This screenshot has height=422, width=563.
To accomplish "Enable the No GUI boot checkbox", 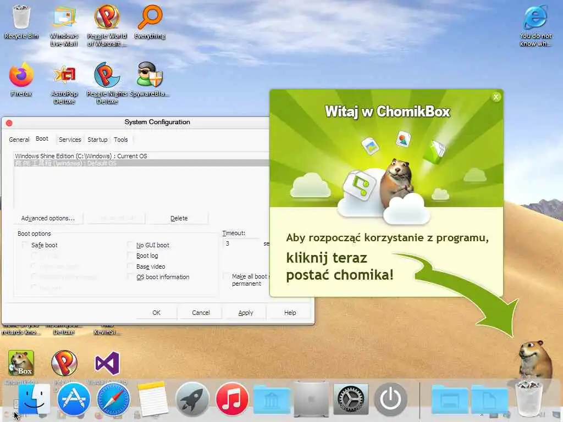I will coord(130,245).
